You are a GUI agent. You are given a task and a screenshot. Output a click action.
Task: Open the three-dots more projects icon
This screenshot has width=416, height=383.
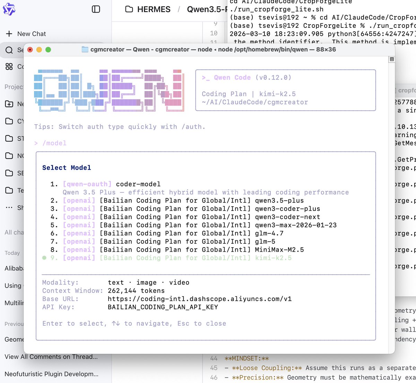pyautogui.click(x=9, y=208)
